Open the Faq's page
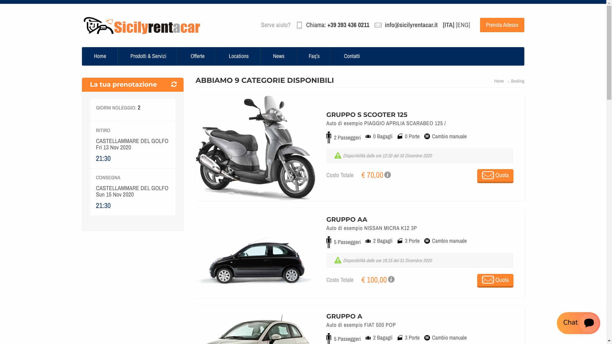Viewport: 612px width, 344px height. point(314,56)
